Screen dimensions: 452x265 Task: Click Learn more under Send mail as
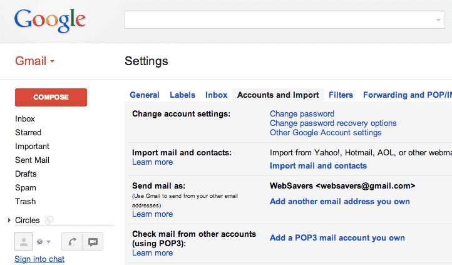153,214
